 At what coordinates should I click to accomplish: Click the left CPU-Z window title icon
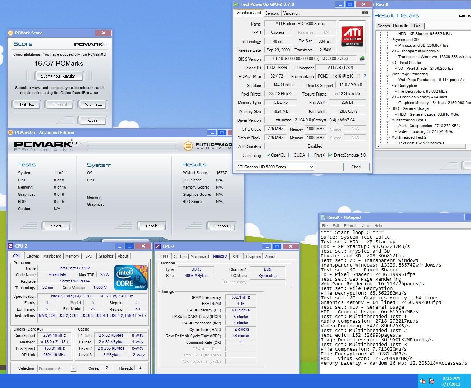click(10, 246)
